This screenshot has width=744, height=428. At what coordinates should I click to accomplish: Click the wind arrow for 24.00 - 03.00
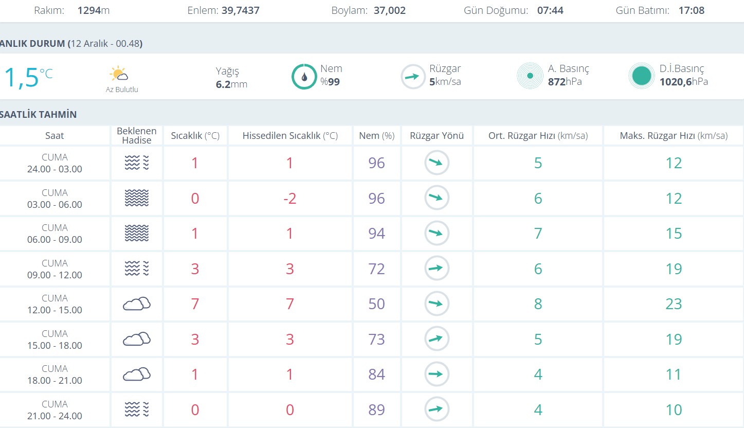pos(437,163)
